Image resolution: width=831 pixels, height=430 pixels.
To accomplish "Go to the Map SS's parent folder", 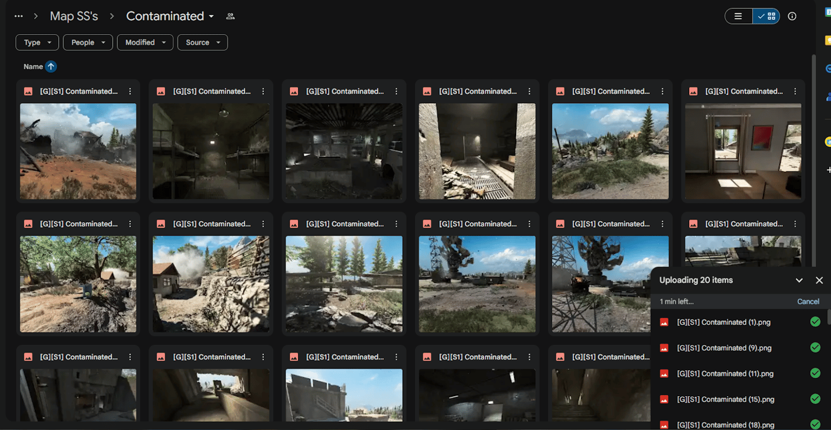I will (x=74, y=16).
